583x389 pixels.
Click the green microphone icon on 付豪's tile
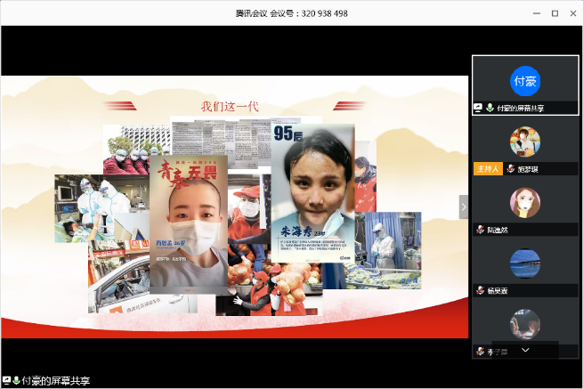[x=490, y=108]
